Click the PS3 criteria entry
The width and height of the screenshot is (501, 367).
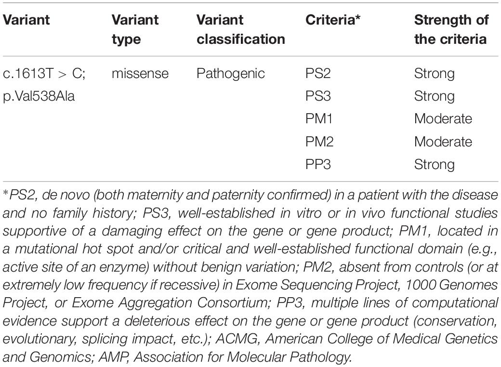[x=318, y=96]
